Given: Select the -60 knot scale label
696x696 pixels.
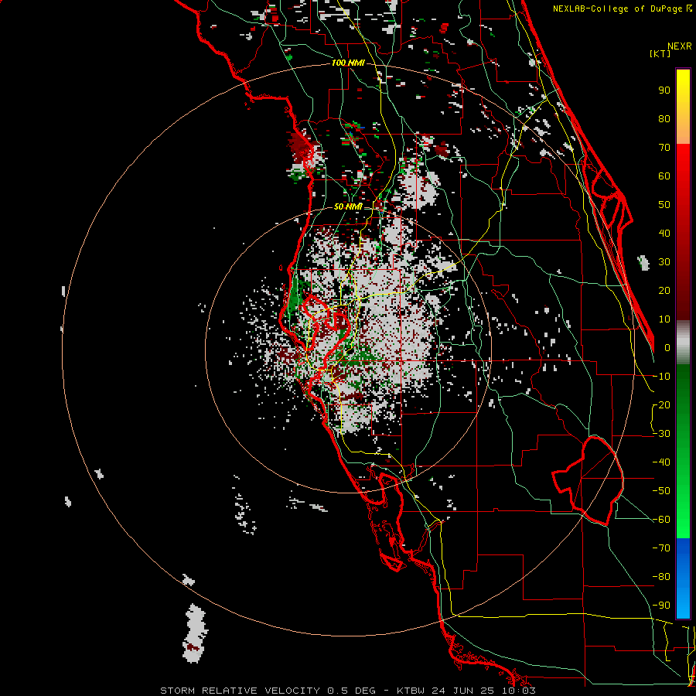Looking at the screenshot, I should pos(661,520).
